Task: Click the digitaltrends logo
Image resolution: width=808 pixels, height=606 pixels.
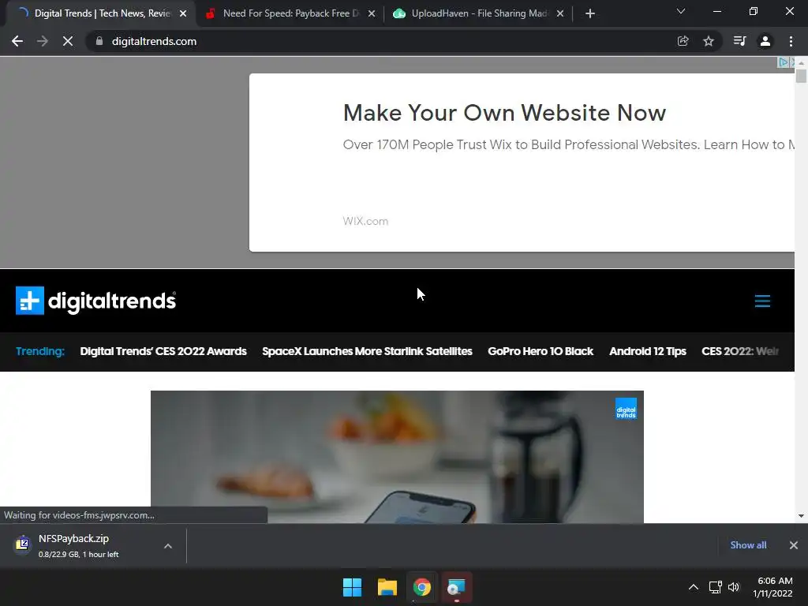Action: (x=95, y=301)
